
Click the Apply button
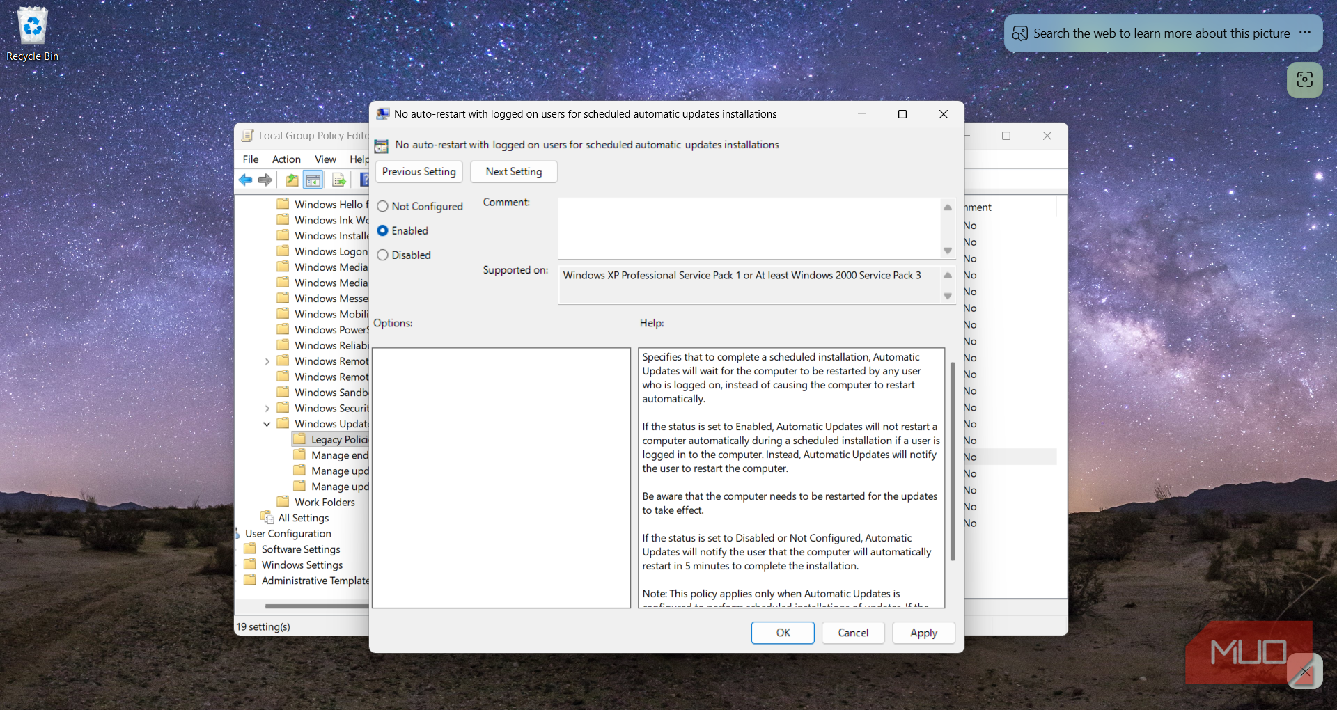923,633
